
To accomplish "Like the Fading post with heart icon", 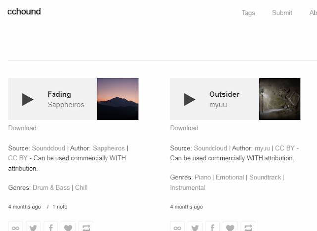I will (x=68, y=227).
